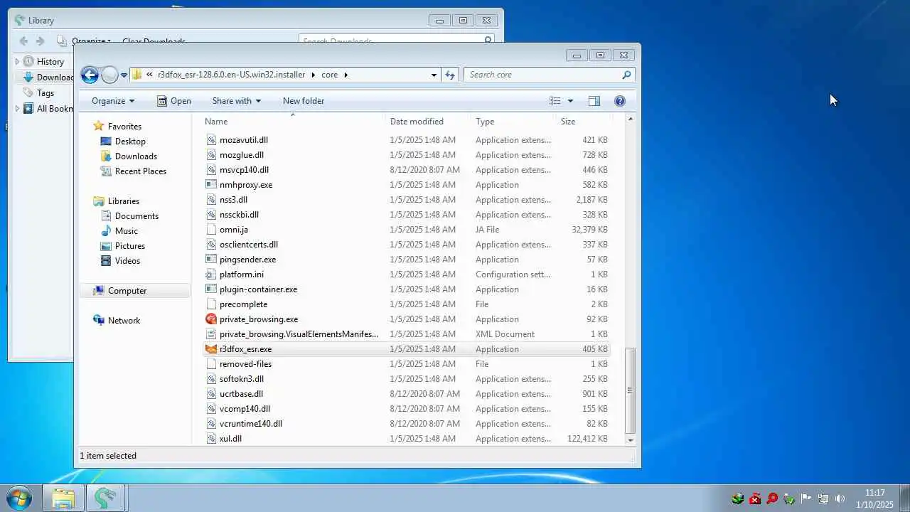The height and width of the screenshot is (512, 910).
Task: Open the recent locations dropdown beside Forward
Action: tap(124, 75)
